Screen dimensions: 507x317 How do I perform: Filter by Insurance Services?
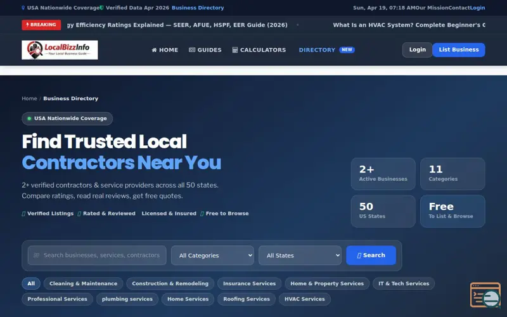[x=249, y=283]
